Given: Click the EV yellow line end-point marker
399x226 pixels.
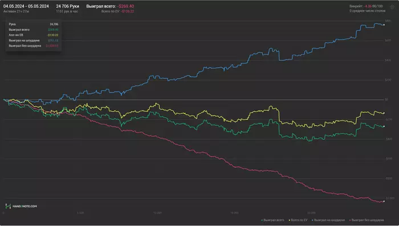Looking at the screenshot, I should pyautogui.click(x=384, y=113).
